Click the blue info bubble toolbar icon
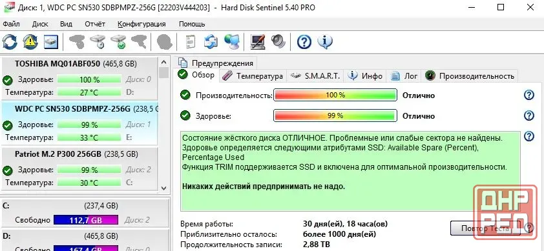The height and width of the screenshot is (251, 544). pyautogui.click(x=325, y=42)
